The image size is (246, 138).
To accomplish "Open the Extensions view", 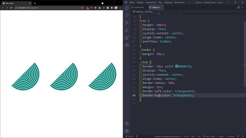I will point(127,38).
